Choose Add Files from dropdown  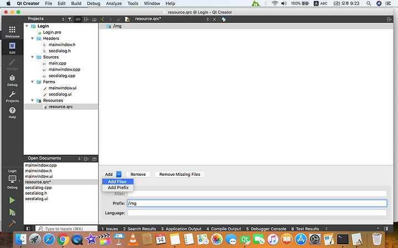pos(118,182)
